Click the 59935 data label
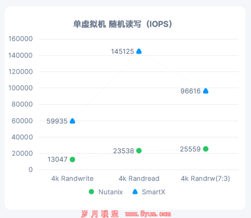Screen dimensions: 251x218 coord(57,121)
